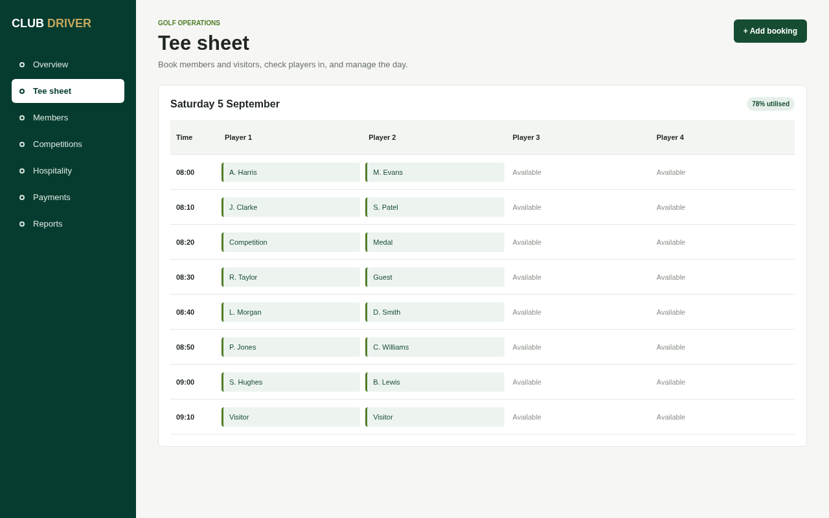The width and height of the screenshot is (829, 518).
Task: Select P. Jones booking at 08:50
Action: pyautogui.click(x=291, y=347)
